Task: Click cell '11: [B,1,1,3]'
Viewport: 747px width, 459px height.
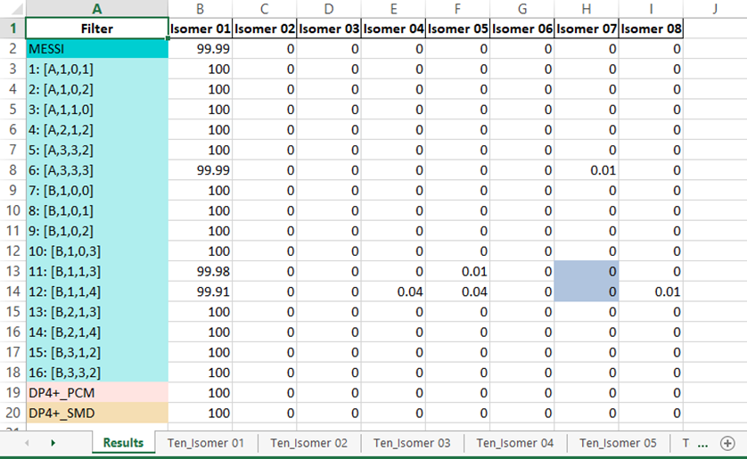Action: [x=96, y=272]
